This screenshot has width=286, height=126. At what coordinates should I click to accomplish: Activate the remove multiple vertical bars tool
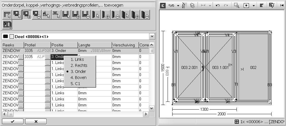point(145,15)
